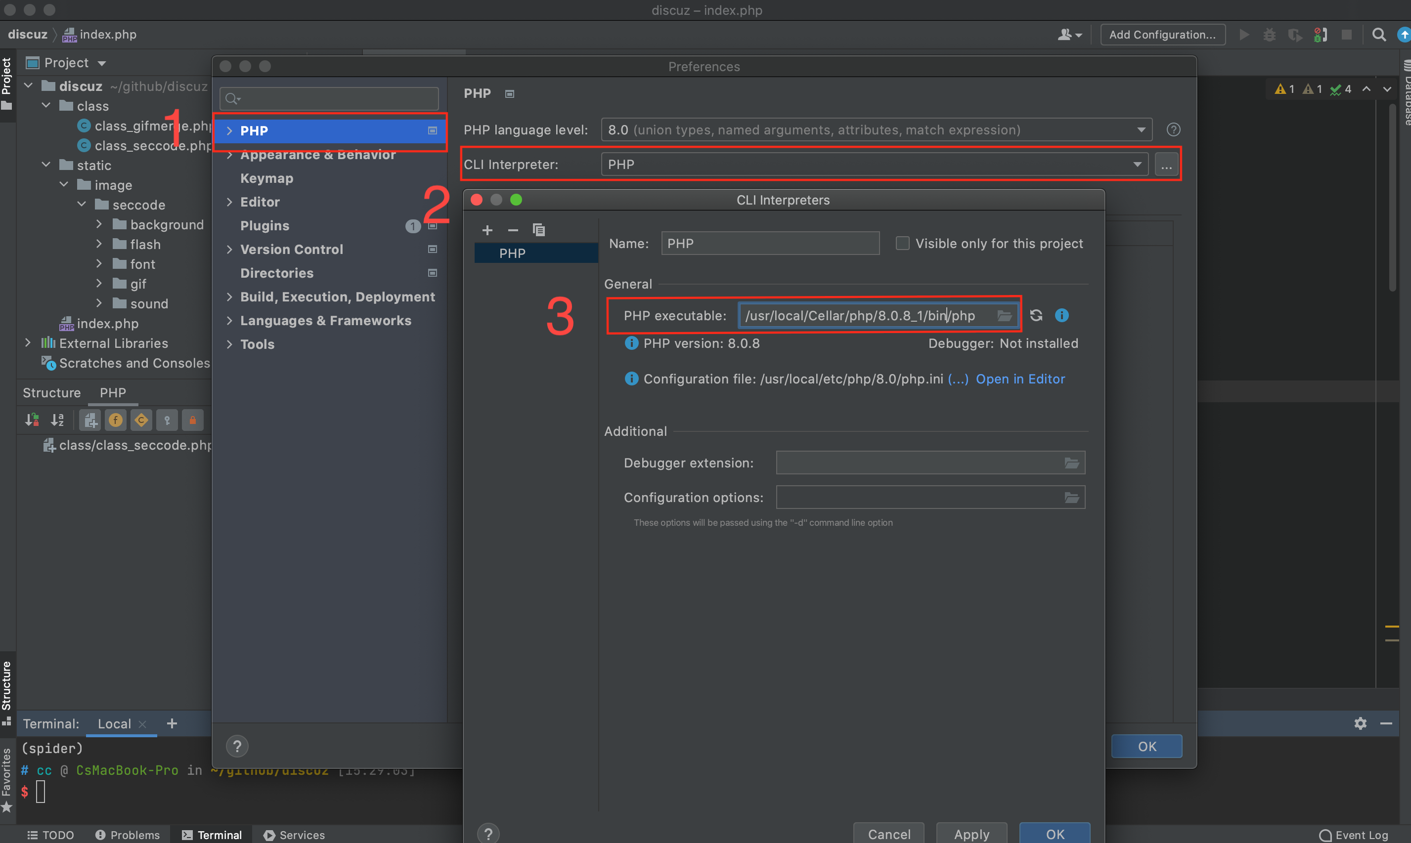Open Event Log in status bar
Screen dimensions: 1411x843
pos(1353,835)
